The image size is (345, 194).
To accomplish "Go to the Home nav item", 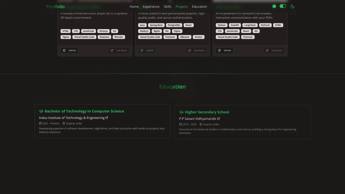I will (134, 7).
